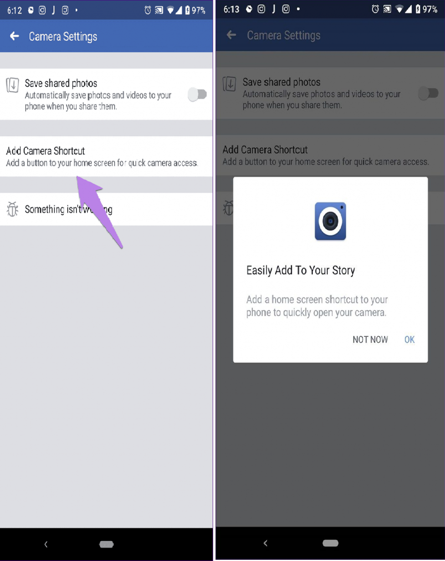This screenshot has height=561, width=445.
Task: Select dimmed Add Camera Shortcut row in right screenshot
Action: coord(330,155)
